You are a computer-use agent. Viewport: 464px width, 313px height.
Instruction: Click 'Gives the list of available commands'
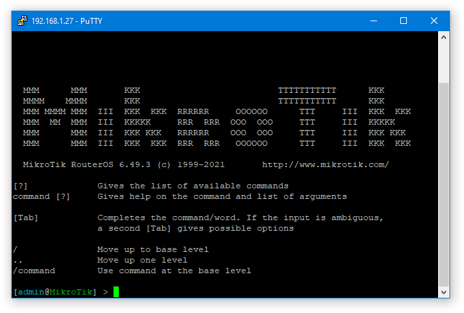[193, 186]
